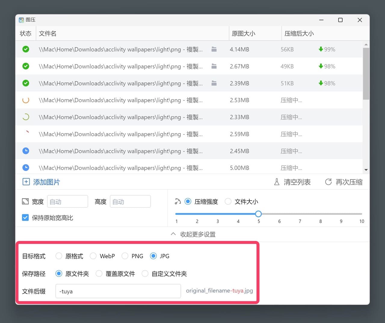Click the 再次压缩 text button
The image size is (385, 323).
point(349,182)
